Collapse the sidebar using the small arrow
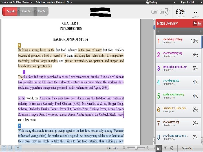Viewport: 203px width, 152px height. click(154, 148)
